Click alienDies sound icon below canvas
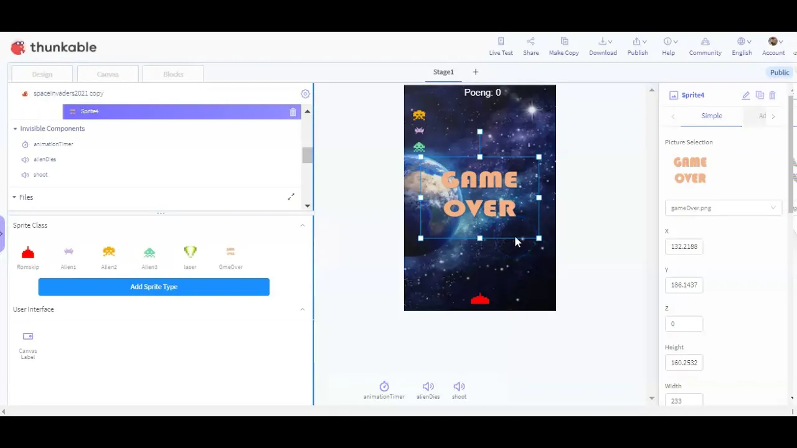The width and height of the screenshot is (797, 448). coord(428,390)
